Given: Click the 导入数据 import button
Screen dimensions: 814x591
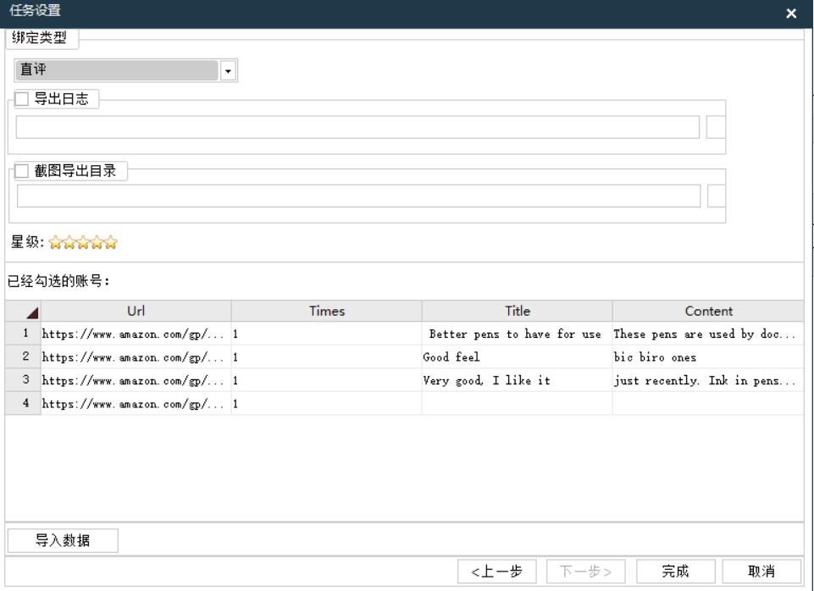Looking at the screenshot, I should (63, 541).
